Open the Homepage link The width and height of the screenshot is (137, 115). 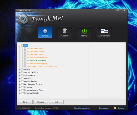tap(104, 108)
